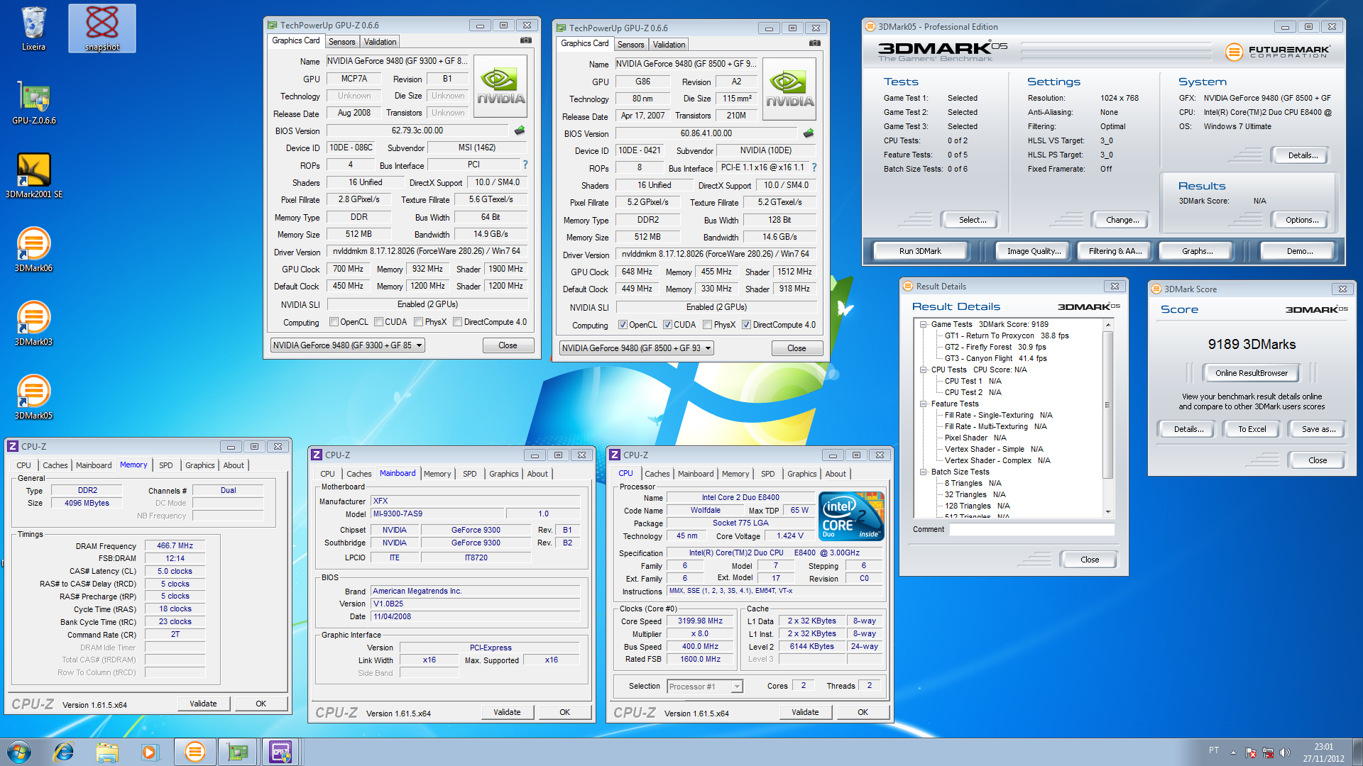Image resolution: width=1363 pixels, height=766 pixels.
Task: Toggle DirectCompute 4.0 checkbox in left GPU-Z
Action: [458, 322]
